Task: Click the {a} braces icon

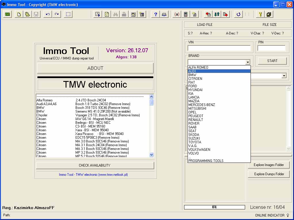Action: pos(177,14)
